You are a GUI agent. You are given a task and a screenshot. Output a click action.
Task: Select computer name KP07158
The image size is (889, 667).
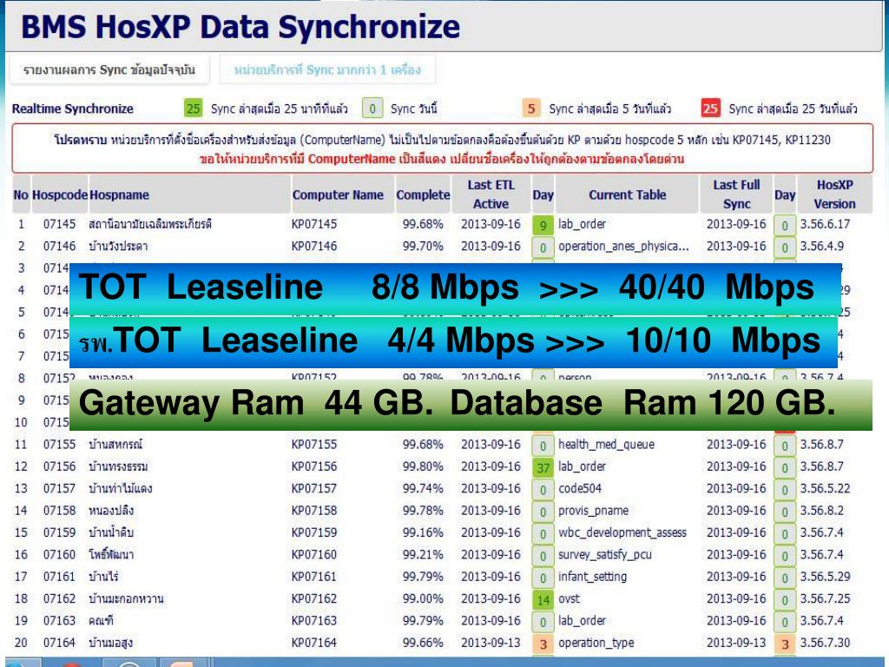pos(314,511)
